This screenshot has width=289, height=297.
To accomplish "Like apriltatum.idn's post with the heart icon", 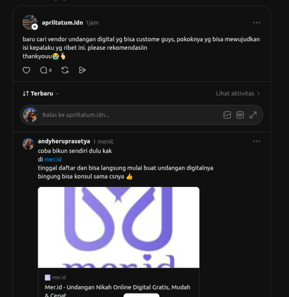I will [26, 70].
